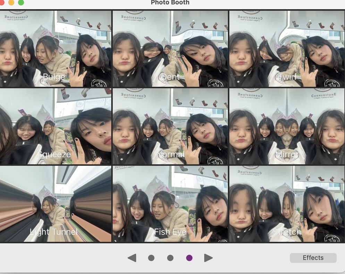Select the second effects page dot
Viewport: 345px width, 274px height.
click(170, 258)
